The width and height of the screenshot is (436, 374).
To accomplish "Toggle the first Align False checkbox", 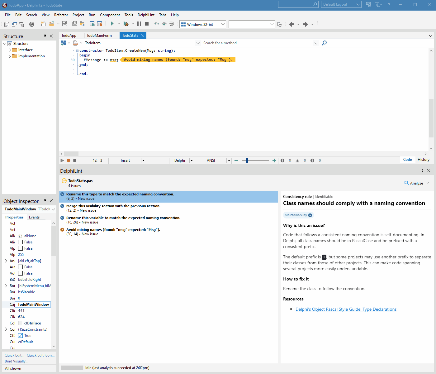I will [20, 242].
